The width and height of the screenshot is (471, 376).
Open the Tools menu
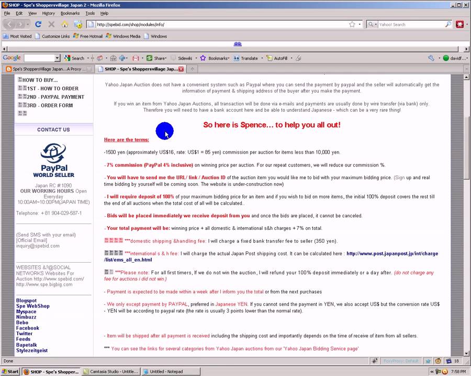(x=90, y=13)
